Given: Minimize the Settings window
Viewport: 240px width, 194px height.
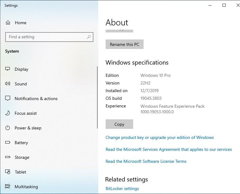Looking at the screenshot, I should 210,6.
